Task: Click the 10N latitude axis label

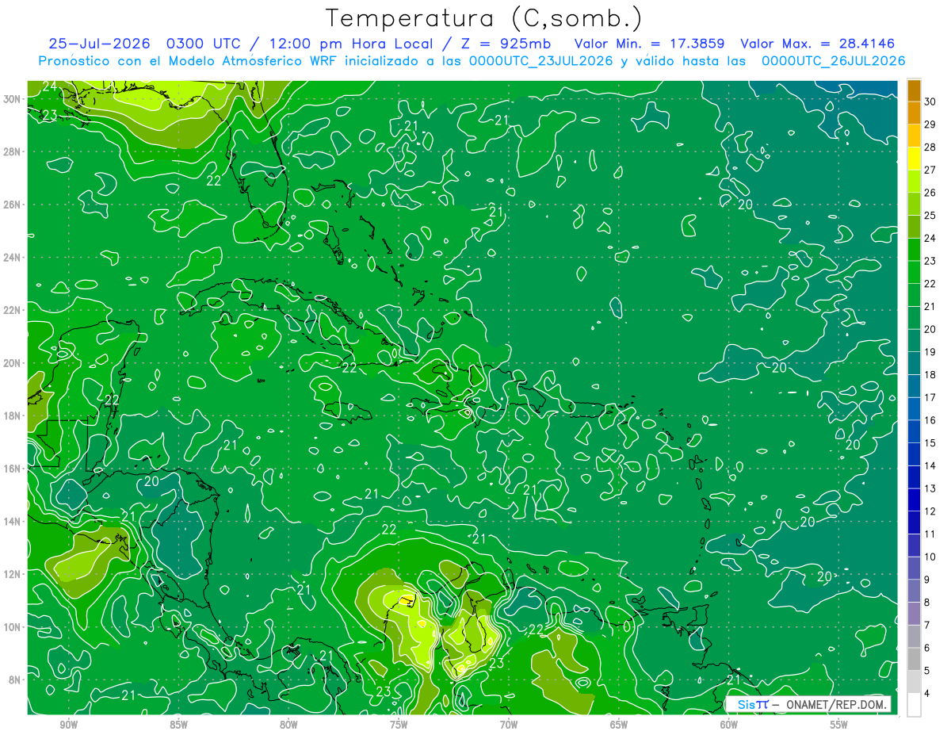Action: (x=12, y=627)
